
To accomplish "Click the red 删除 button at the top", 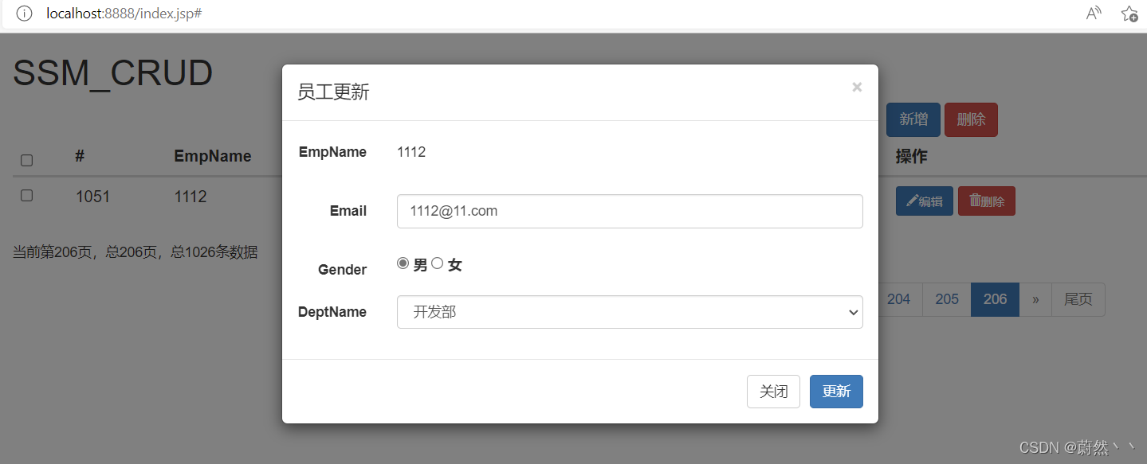I will 971,119.
